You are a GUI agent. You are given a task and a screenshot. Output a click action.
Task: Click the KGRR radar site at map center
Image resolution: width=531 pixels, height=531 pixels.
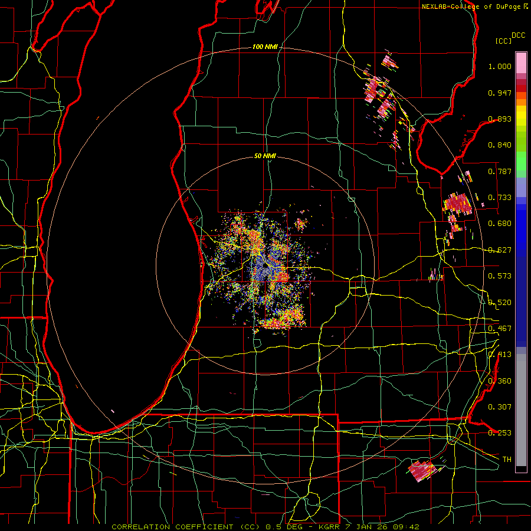click(265, 267)
